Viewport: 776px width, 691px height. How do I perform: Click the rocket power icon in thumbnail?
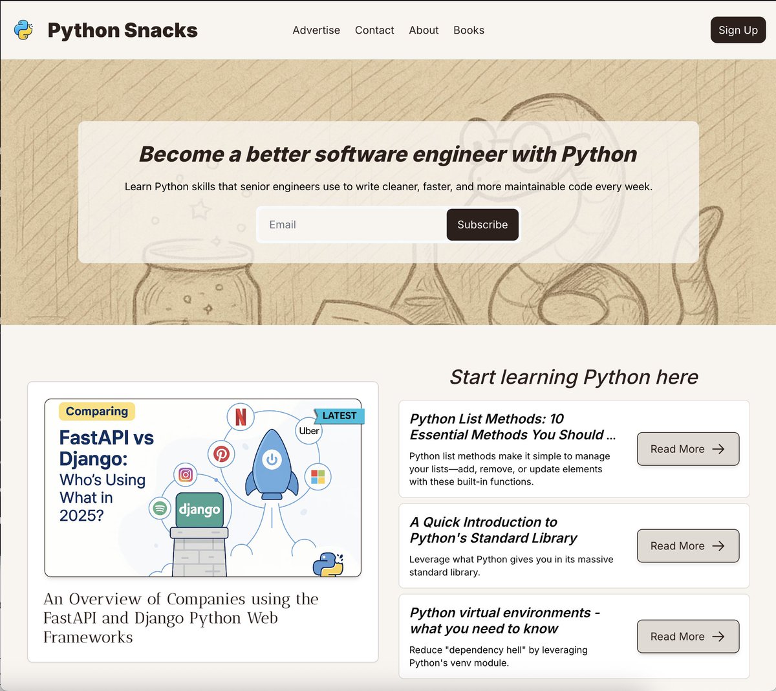tap(272, 460)
